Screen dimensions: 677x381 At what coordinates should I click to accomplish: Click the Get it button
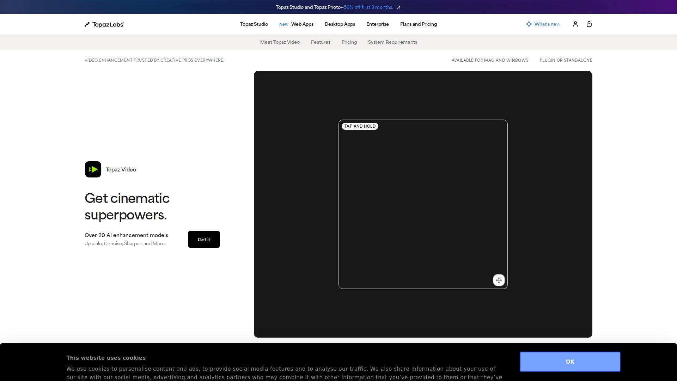coord(204,240)
